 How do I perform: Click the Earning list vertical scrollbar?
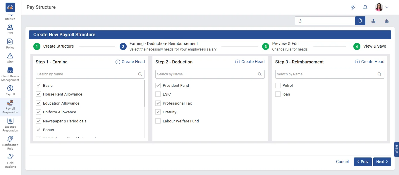[x=144, y=93]
